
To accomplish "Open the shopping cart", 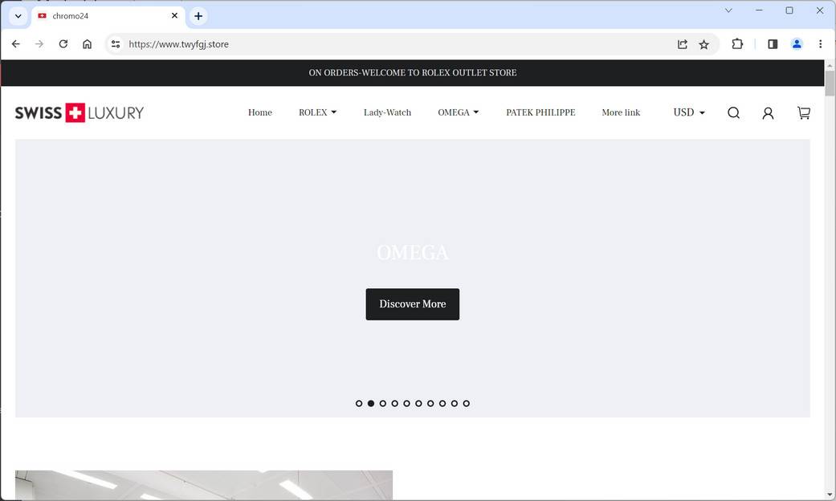I will [804, 112].
